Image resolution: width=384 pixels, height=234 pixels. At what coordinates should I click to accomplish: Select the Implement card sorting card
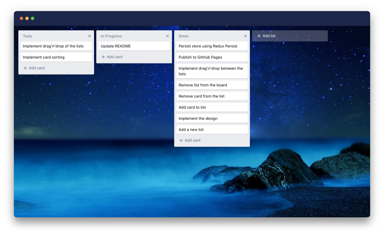(56, 57)
